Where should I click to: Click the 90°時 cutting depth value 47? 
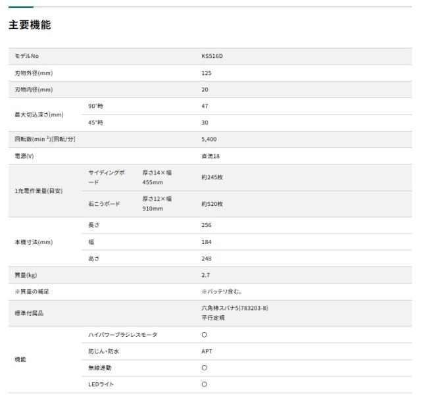[x=205, y=106]
